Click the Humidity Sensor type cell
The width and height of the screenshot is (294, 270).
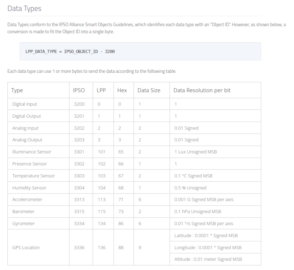click(x=29, y=188)
